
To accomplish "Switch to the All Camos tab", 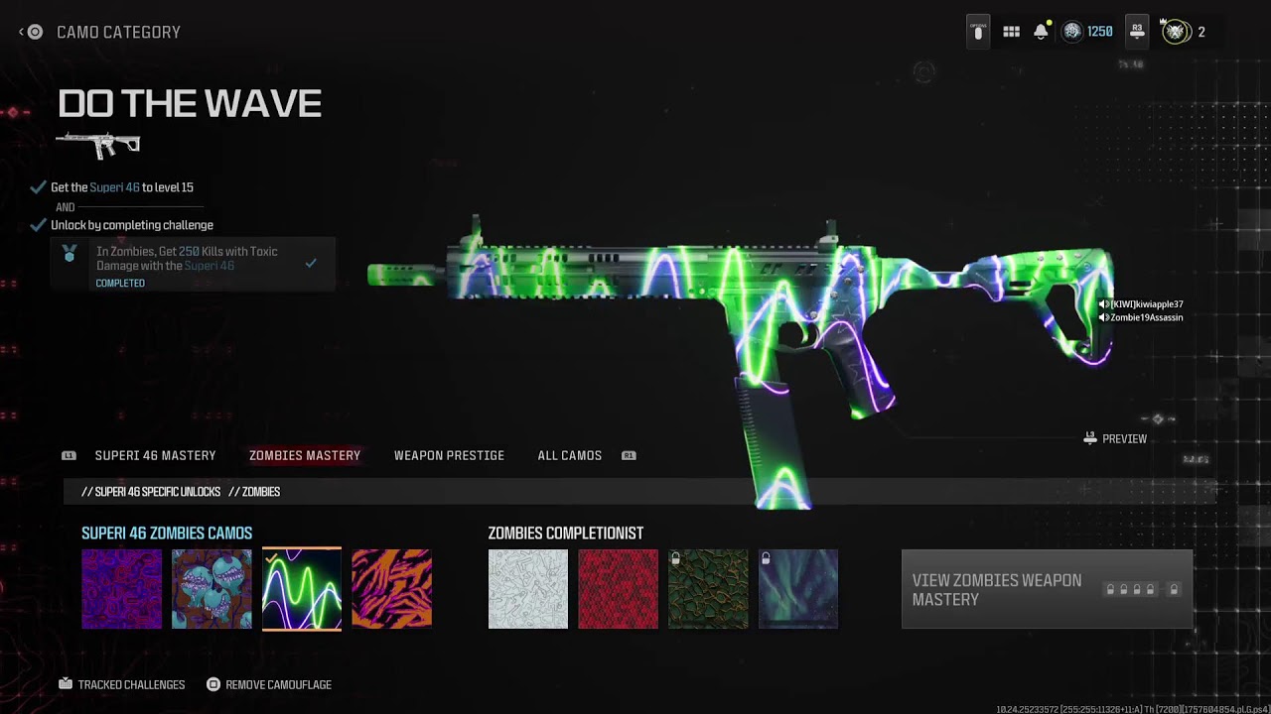I will coord(570,456).
